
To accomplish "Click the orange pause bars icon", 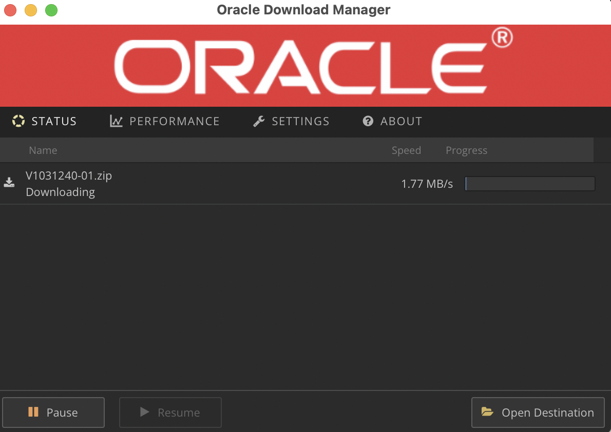I will click(33, 412).
